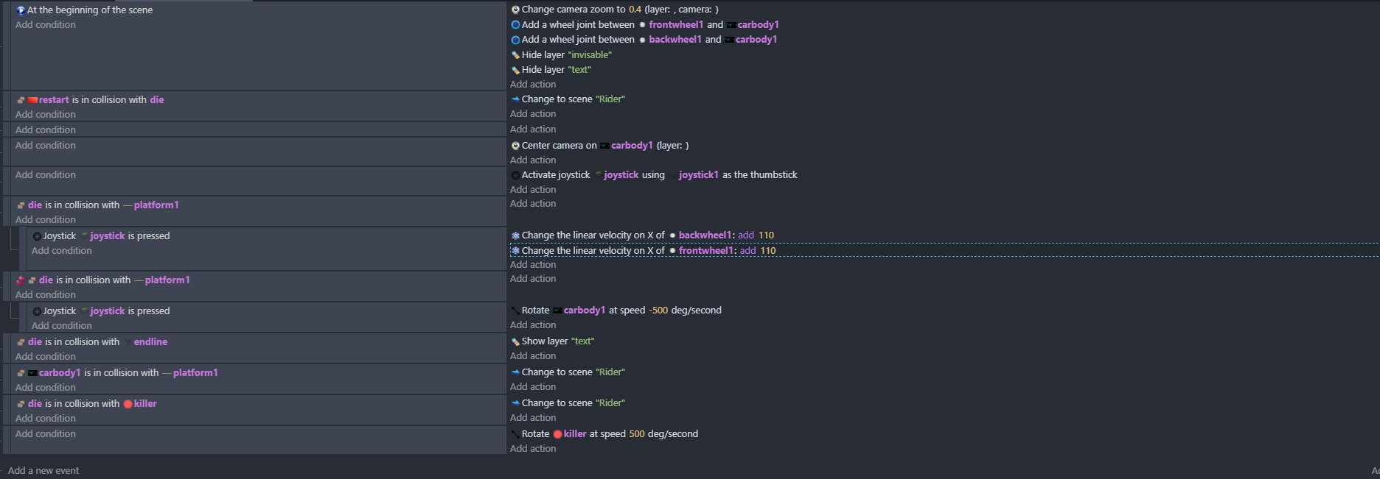Image resolution: width=1380 pixels, height=479 pixels.
Task: Select the -500 rotation speed value
Action: click(x=658, y=311)
